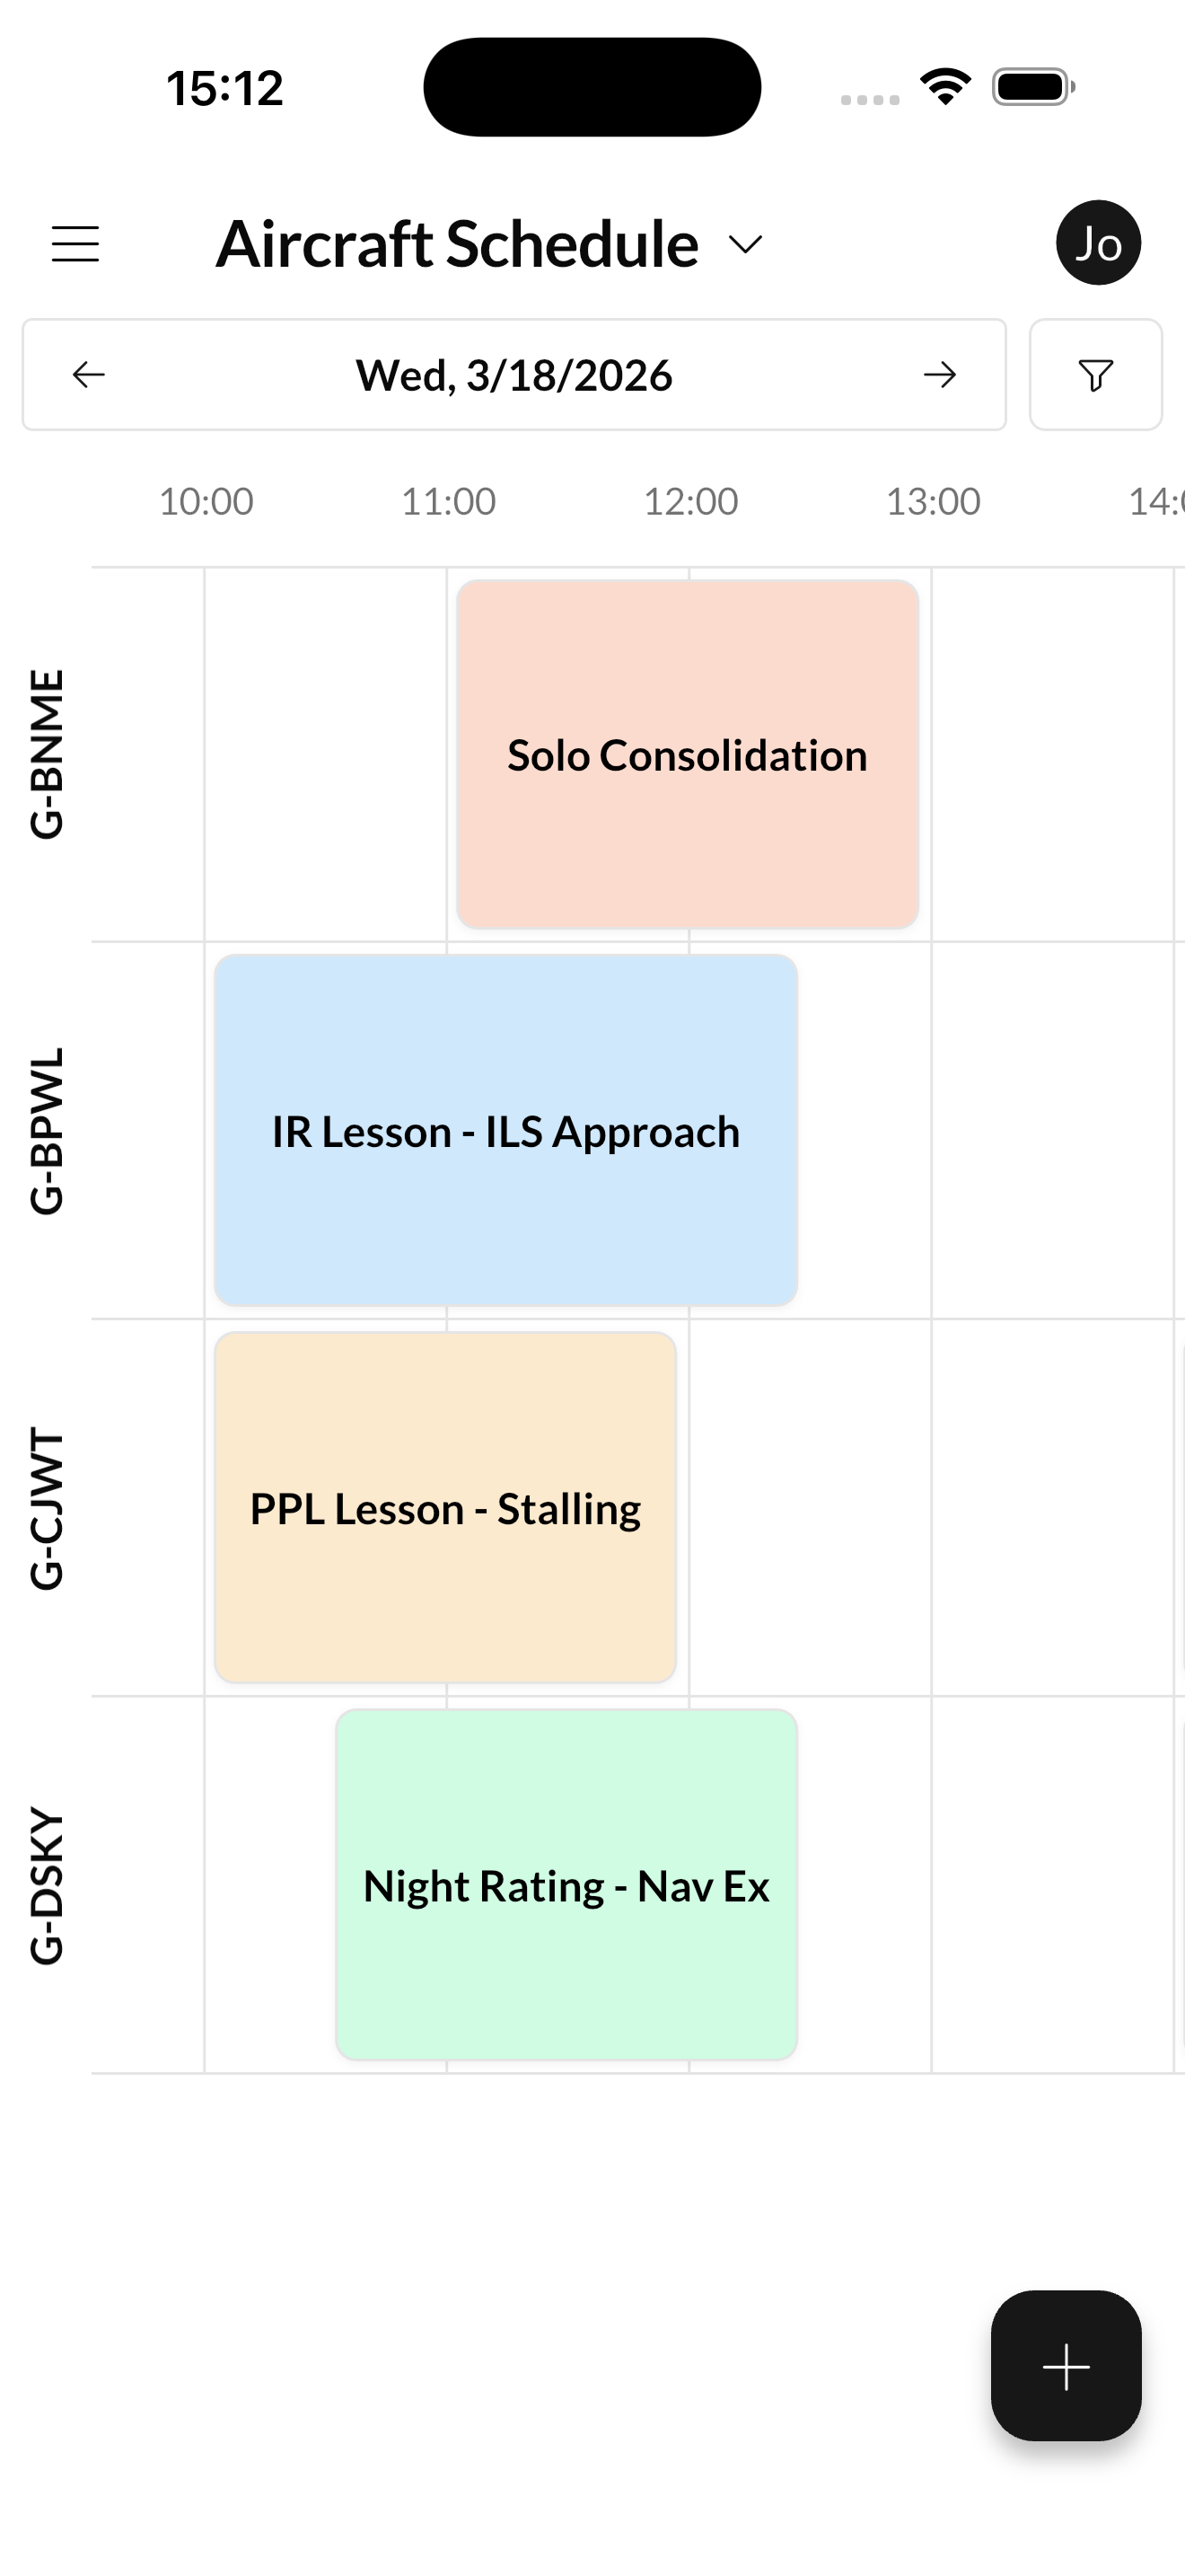Select aircraft row G-BPWL
The height and width of the screenshot is (2576, 1185).
tap(47, 1131)
